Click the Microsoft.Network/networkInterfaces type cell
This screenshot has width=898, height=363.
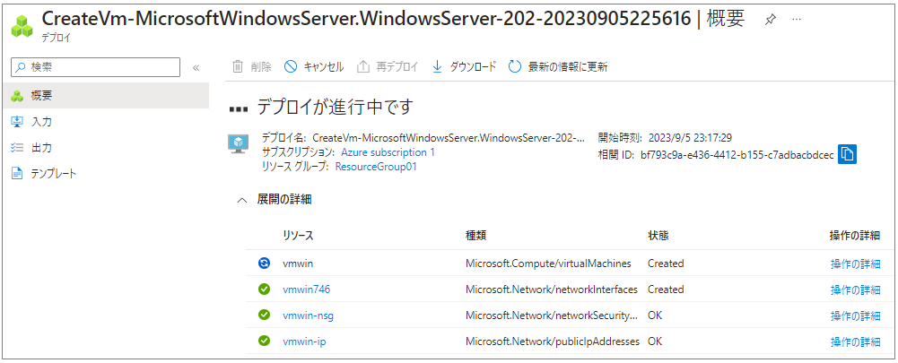click(552, 290)
